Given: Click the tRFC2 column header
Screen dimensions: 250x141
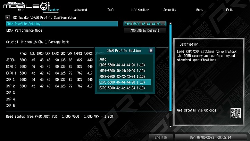Looking at the screenshot, I should pyautogui.click(x=88, y=54).
